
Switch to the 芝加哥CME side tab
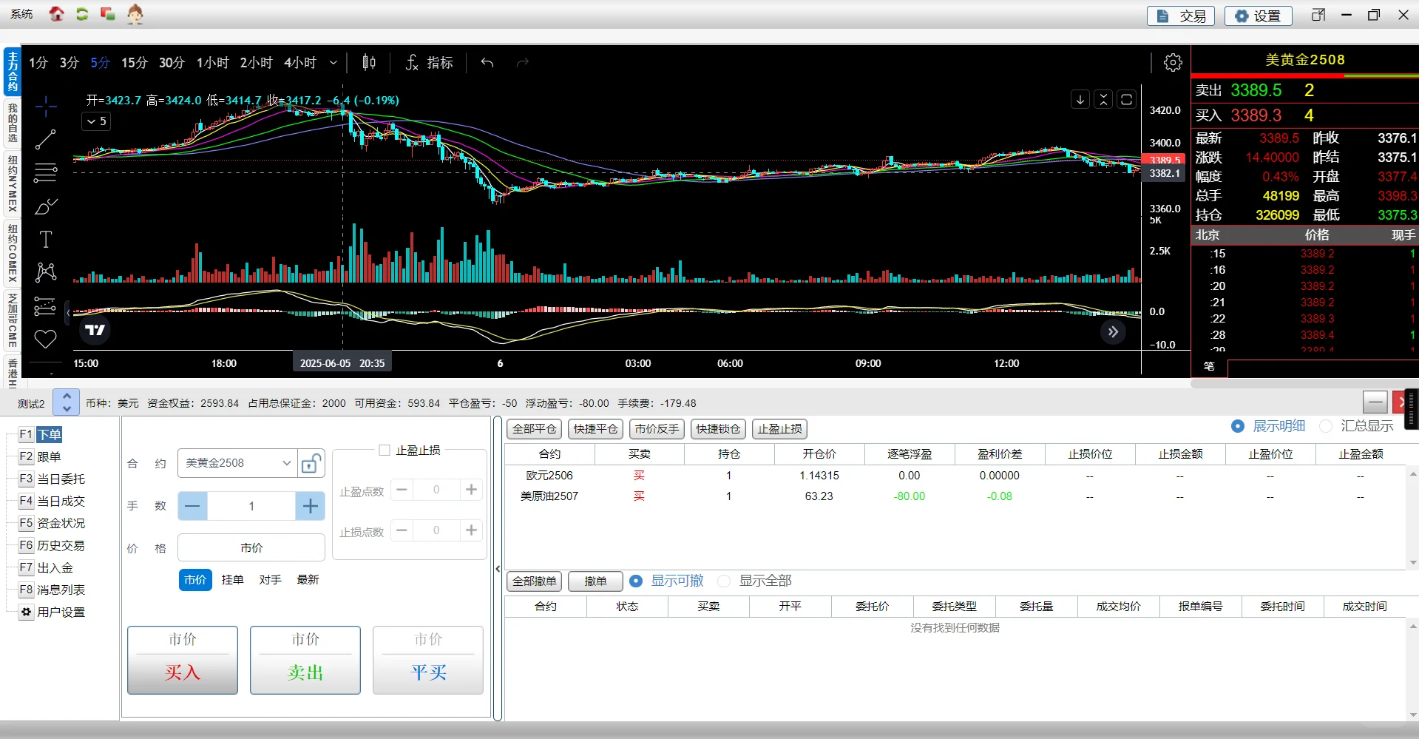pos(13,320)
